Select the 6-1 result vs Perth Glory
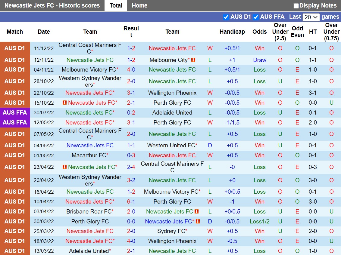 coord(131,201)
